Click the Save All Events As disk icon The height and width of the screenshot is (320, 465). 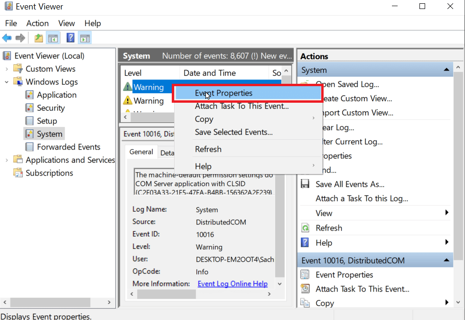305,184
